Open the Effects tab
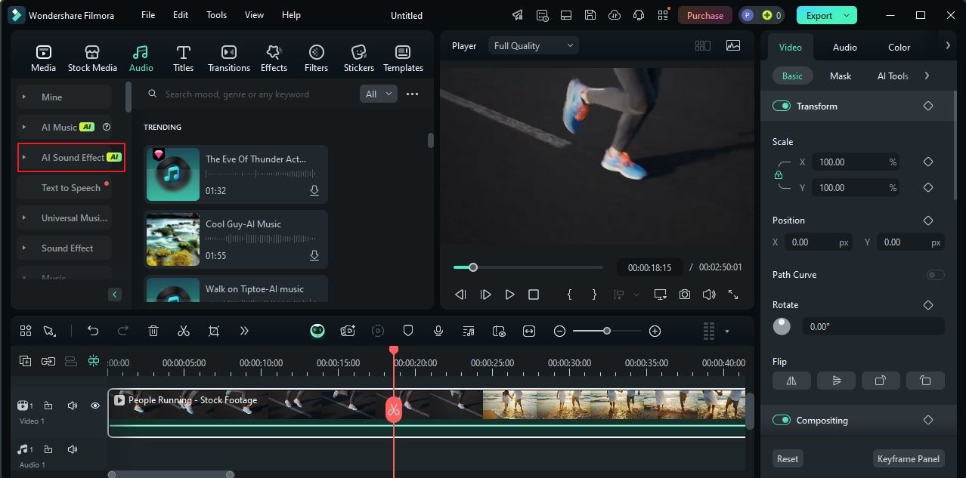 point(274,58)
